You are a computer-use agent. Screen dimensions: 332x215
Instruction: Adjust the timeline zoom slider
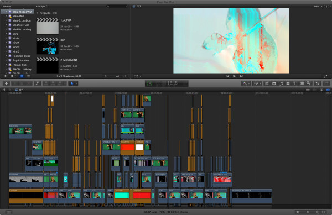pos(308,212)
